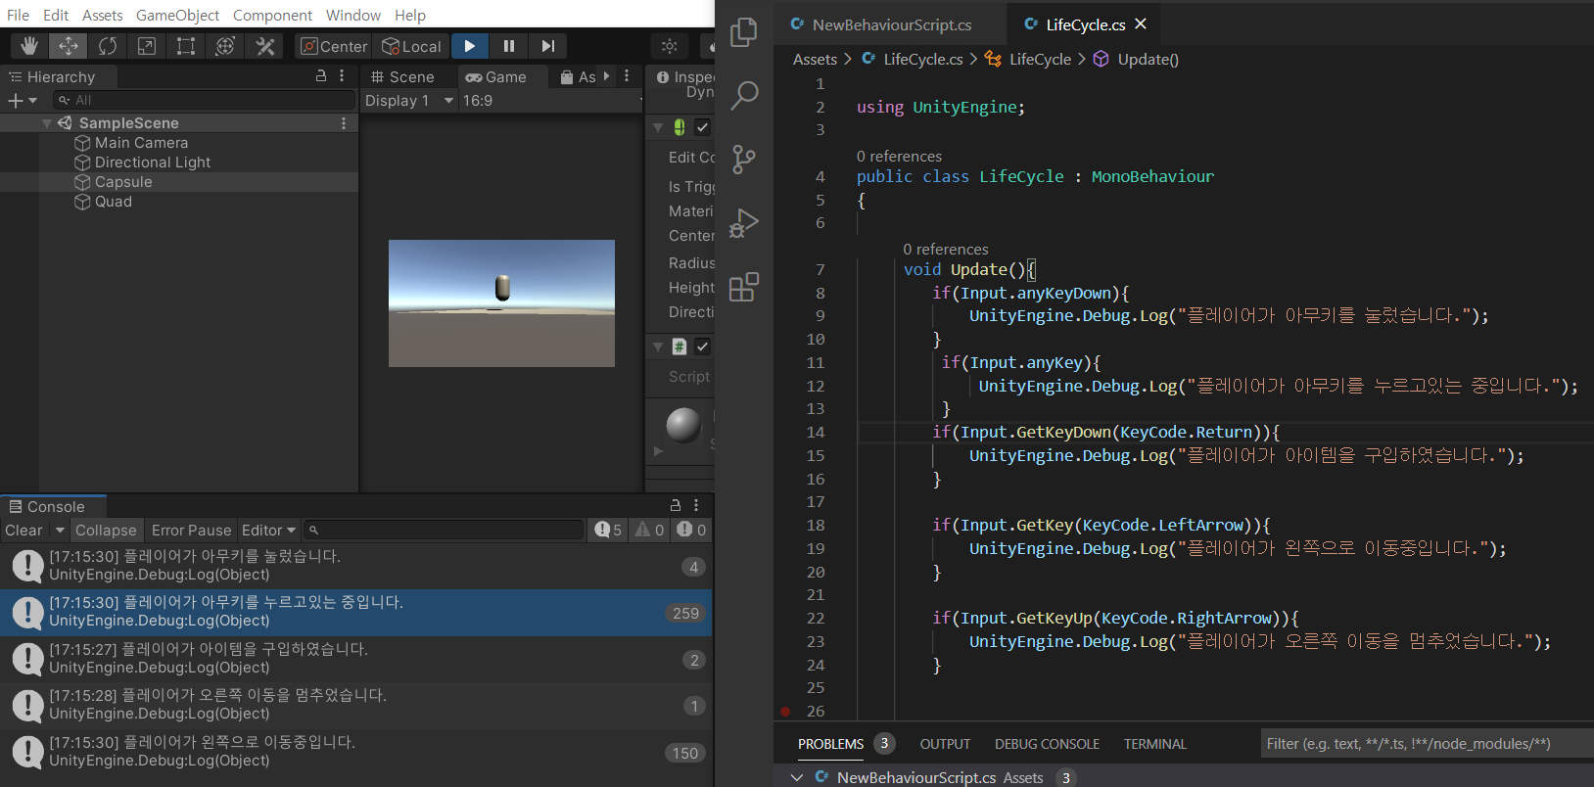Select the Rotate tool
1594x787 pixels.
coord(108,46)
